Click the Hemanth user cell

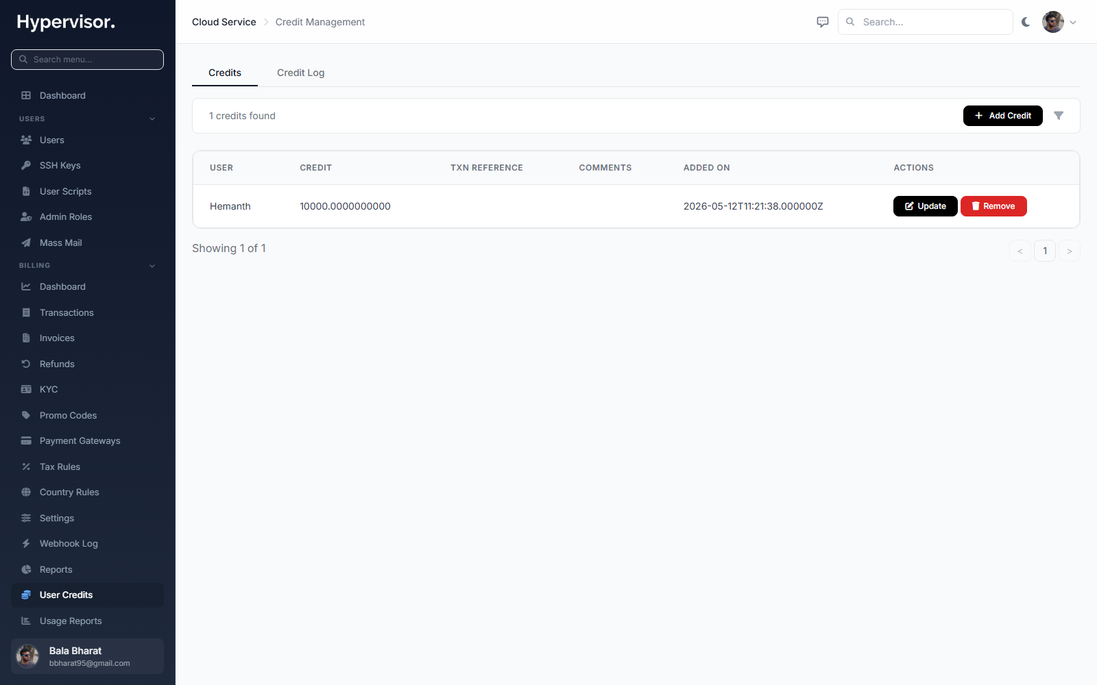tap(230, 206)
